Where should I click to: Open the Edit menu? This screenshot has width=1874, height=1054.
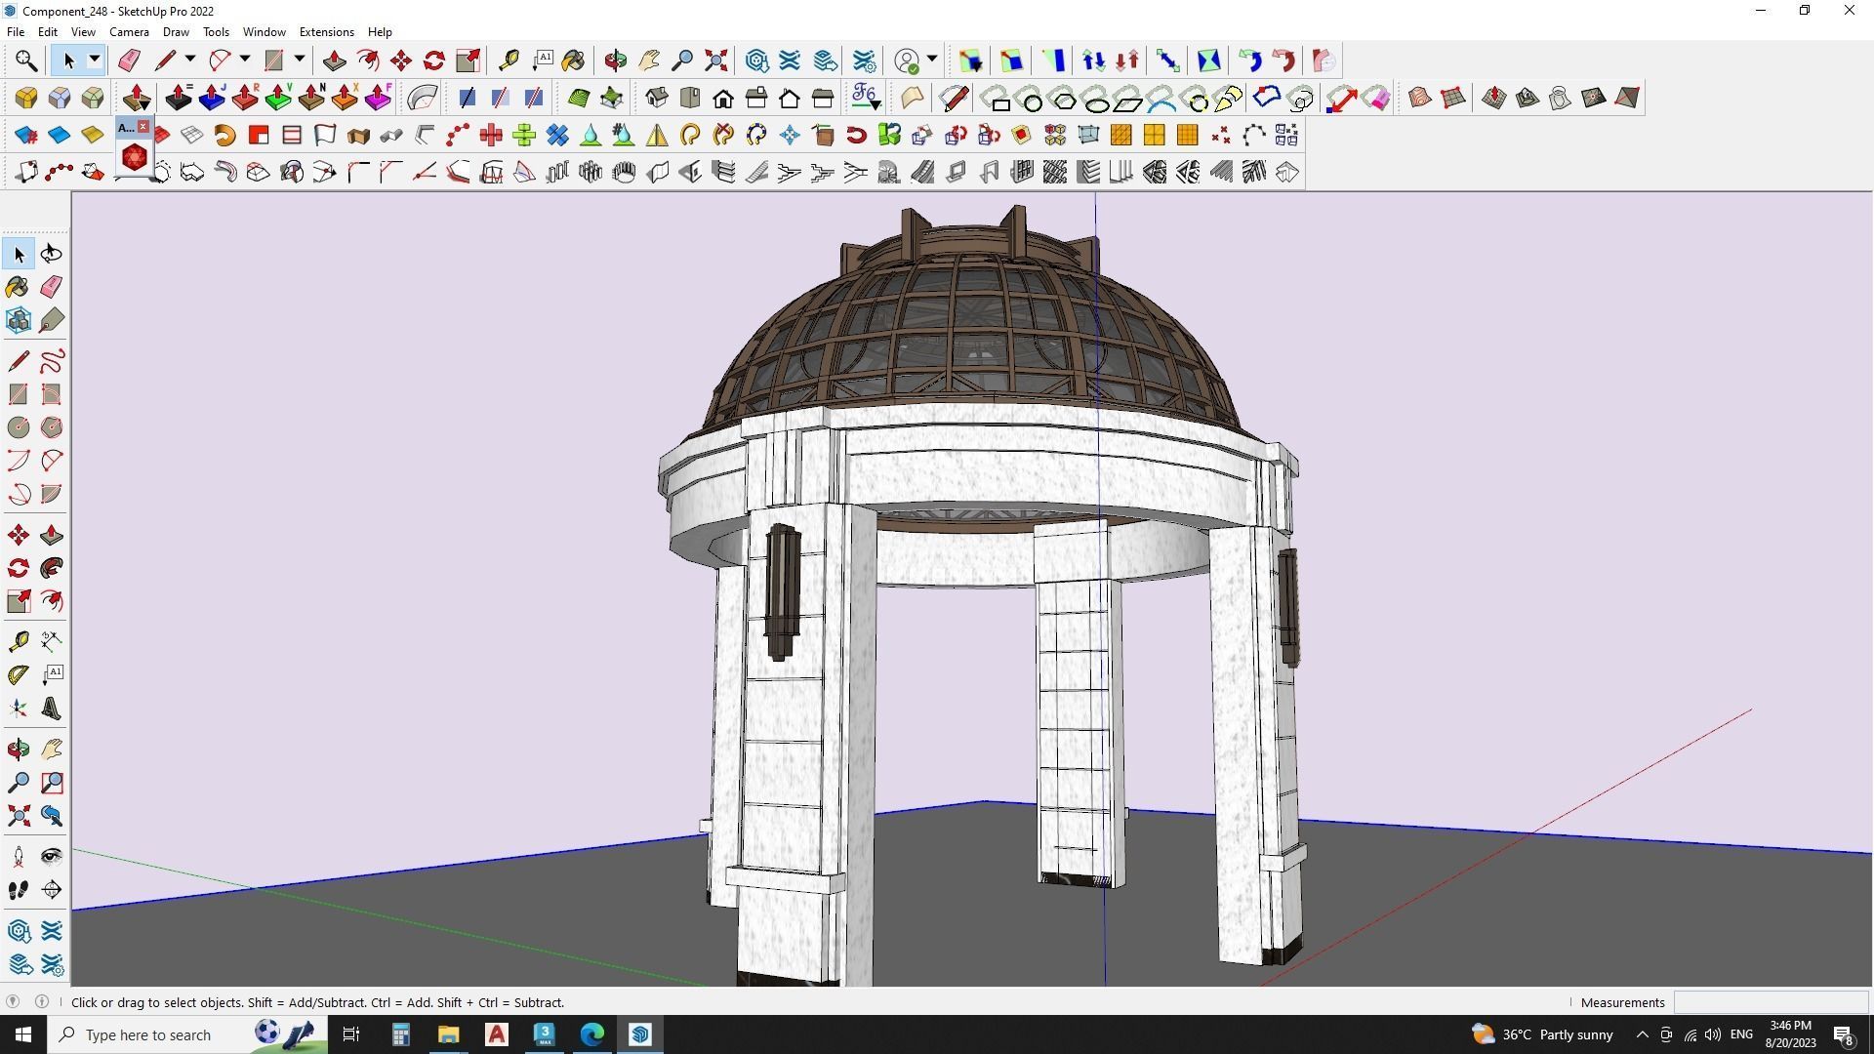47,31
